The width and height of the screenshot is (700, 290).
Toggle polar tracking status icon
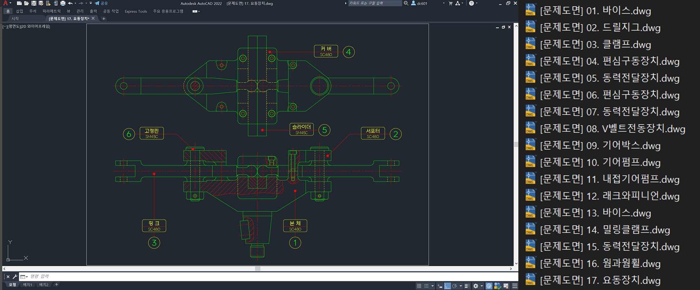click(455, 286)
